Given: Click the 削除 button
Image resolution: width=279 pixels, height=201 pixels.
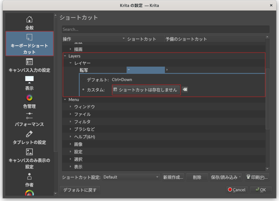Looking at the screenshot, I should (197, 177).
